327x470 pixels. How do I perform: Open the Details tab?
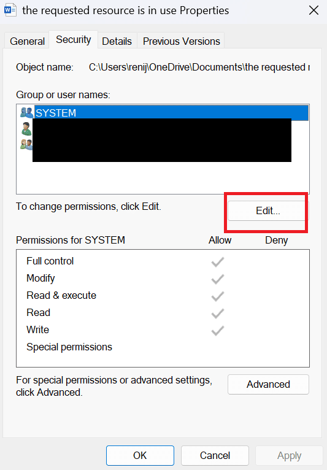117,41
